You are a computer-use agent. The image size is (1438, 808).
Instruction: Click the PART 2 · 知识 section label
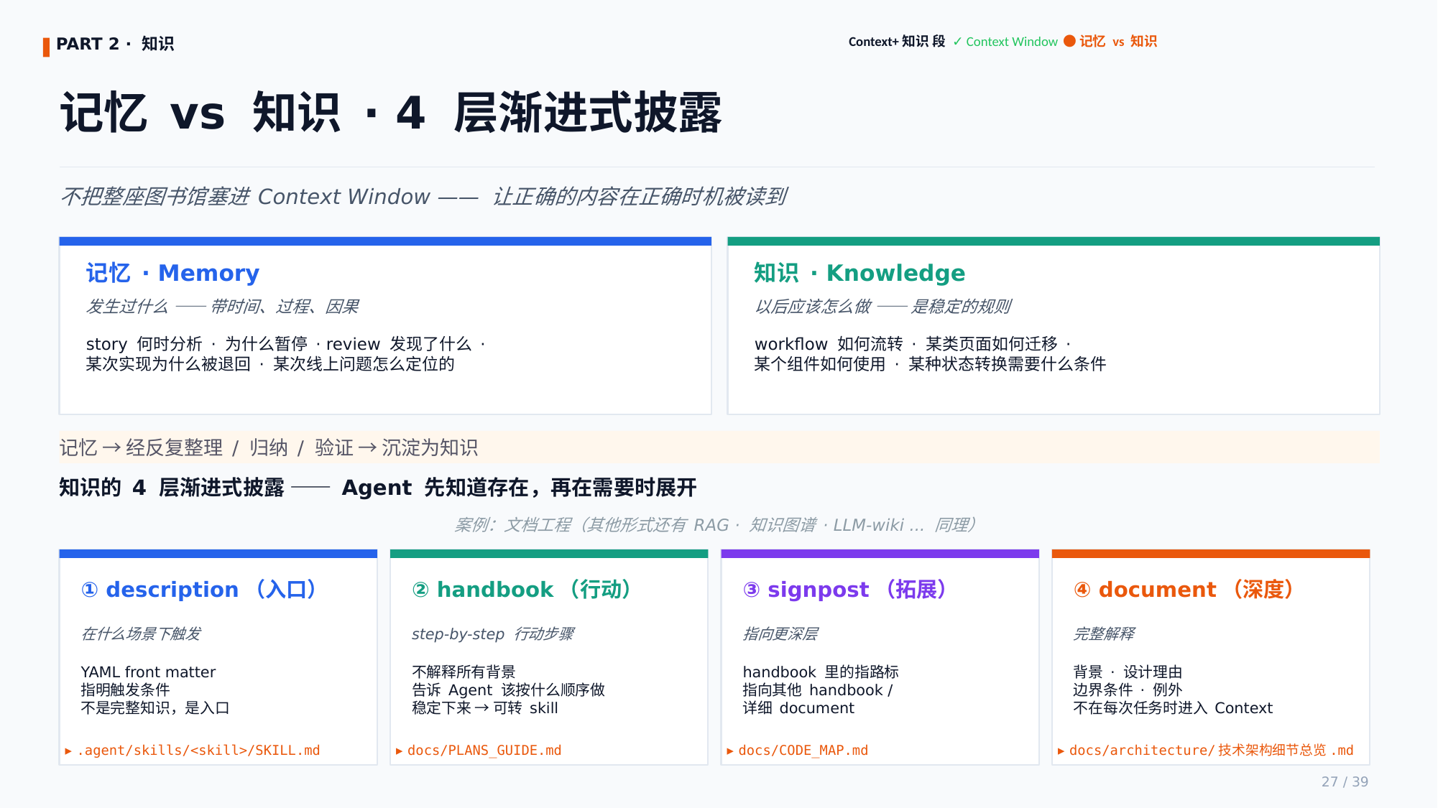coord(115,44)
